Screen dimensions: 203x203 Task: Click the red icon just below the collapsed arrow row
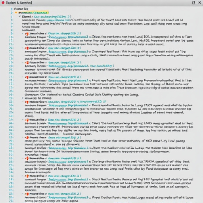[27, 102]
